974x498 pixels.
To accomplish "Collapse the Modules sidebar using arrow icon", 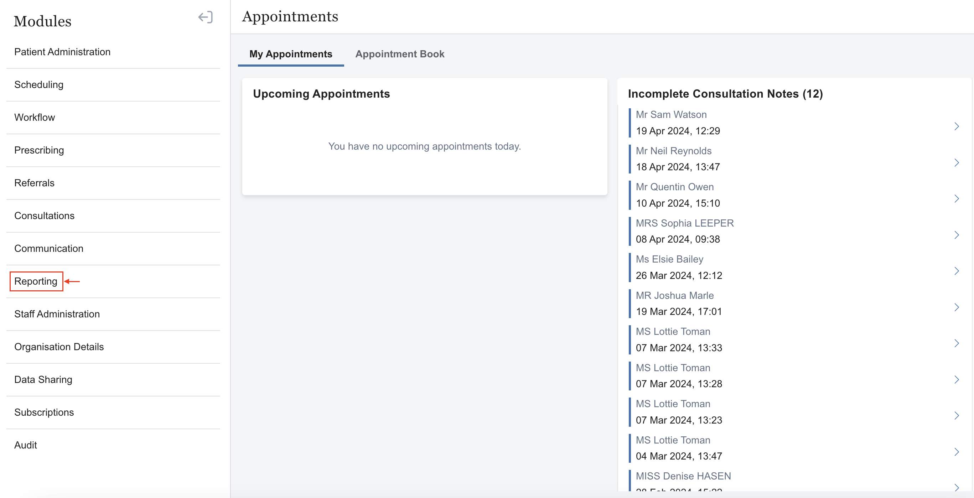I will click(205, 17).
